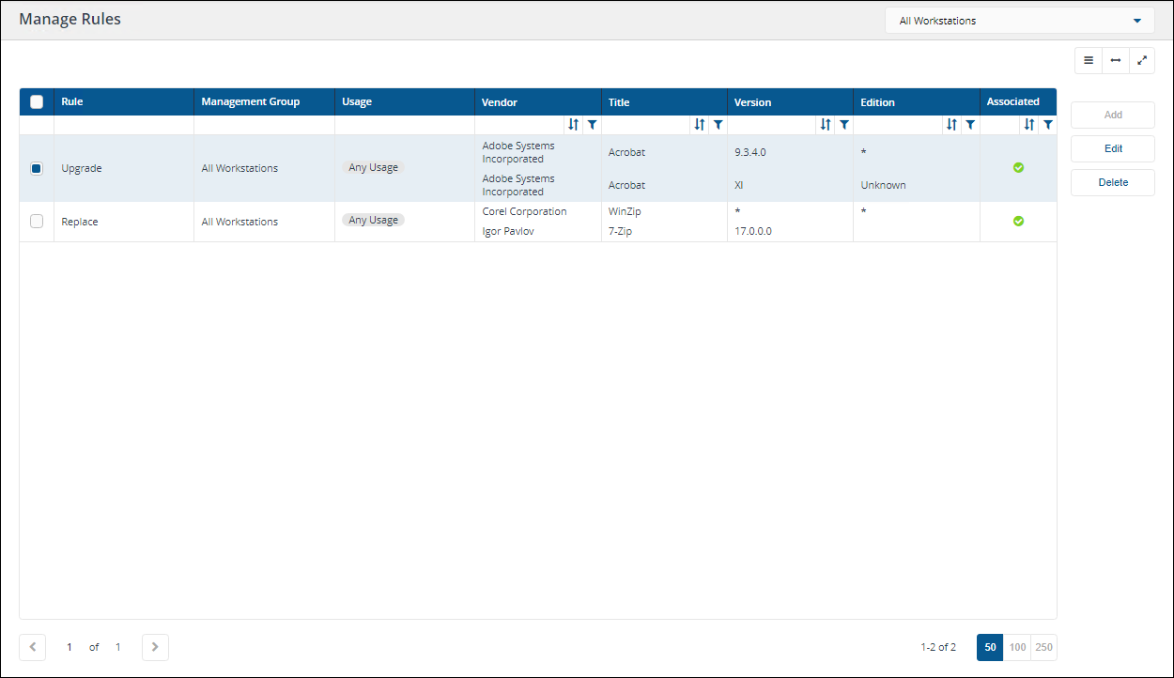This screenshot has height=678, width=1174.
Task: Select 250 rows per page
Action: [x=1043, y=647]
